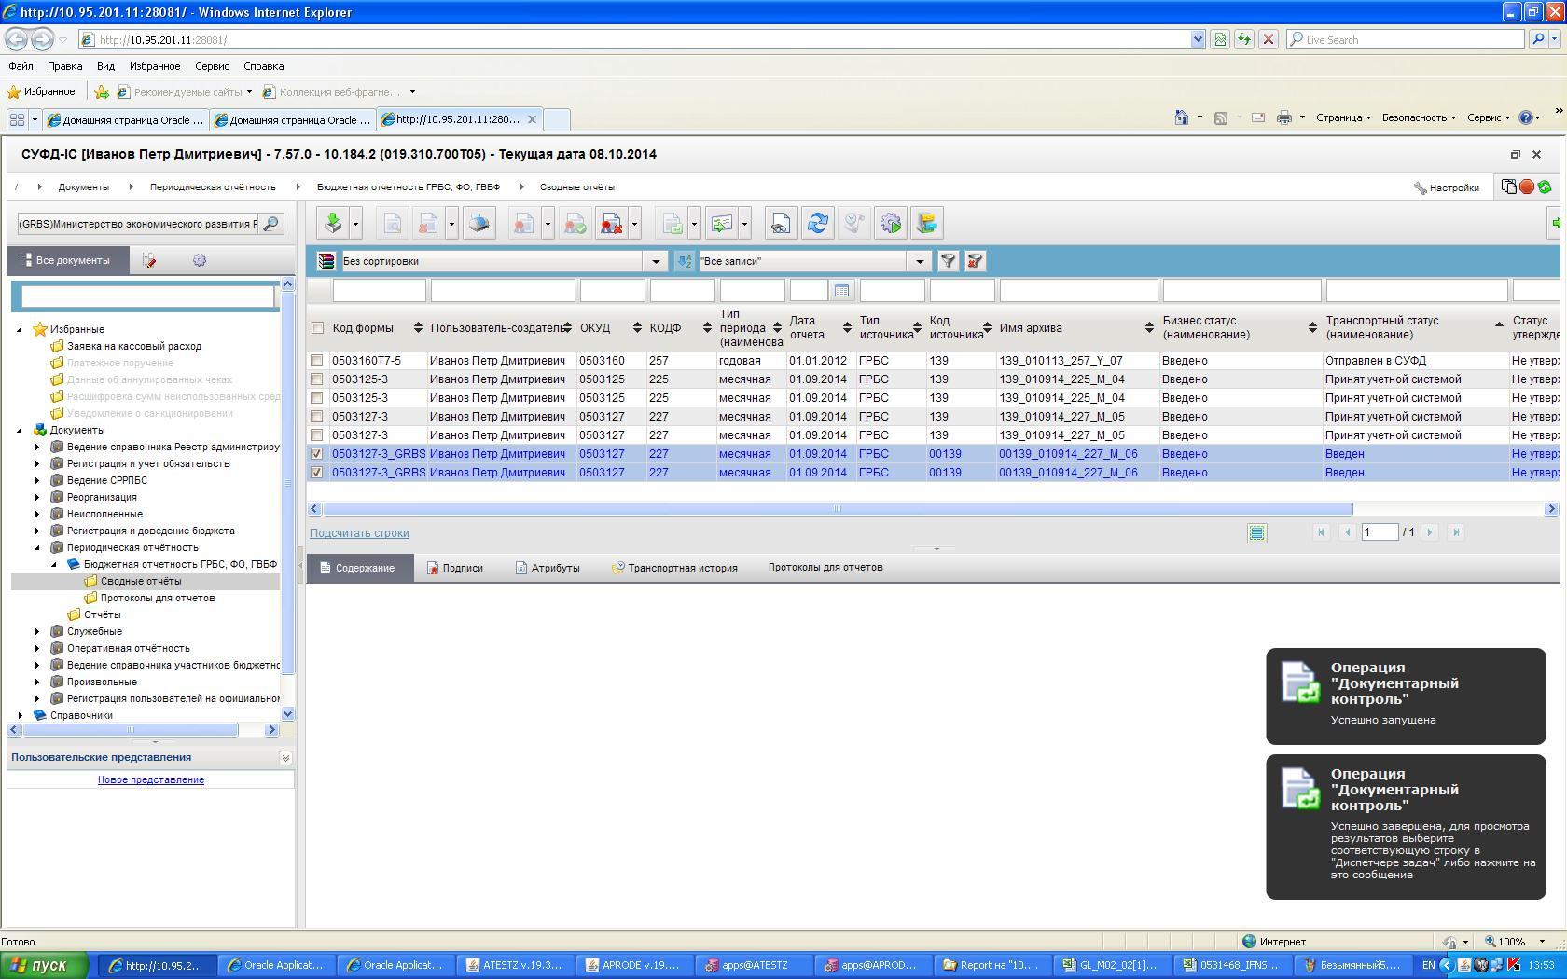The height and width of the screenshot is (979, 1567).
Task: Click the refresh list icon in toolbar
Action: click(818, 224)
